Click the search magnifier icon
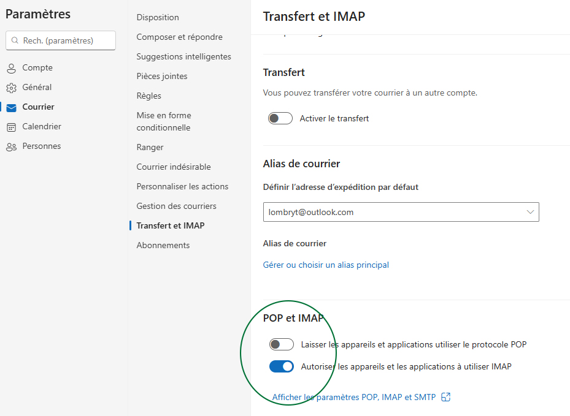 click(15, 40)
